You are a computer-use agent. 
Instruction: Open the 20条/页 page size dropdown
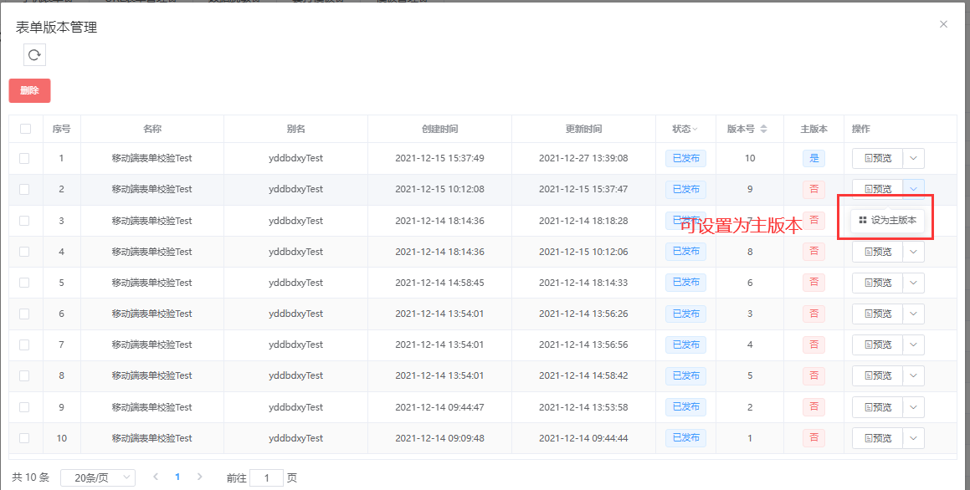[x=97, y=477]
